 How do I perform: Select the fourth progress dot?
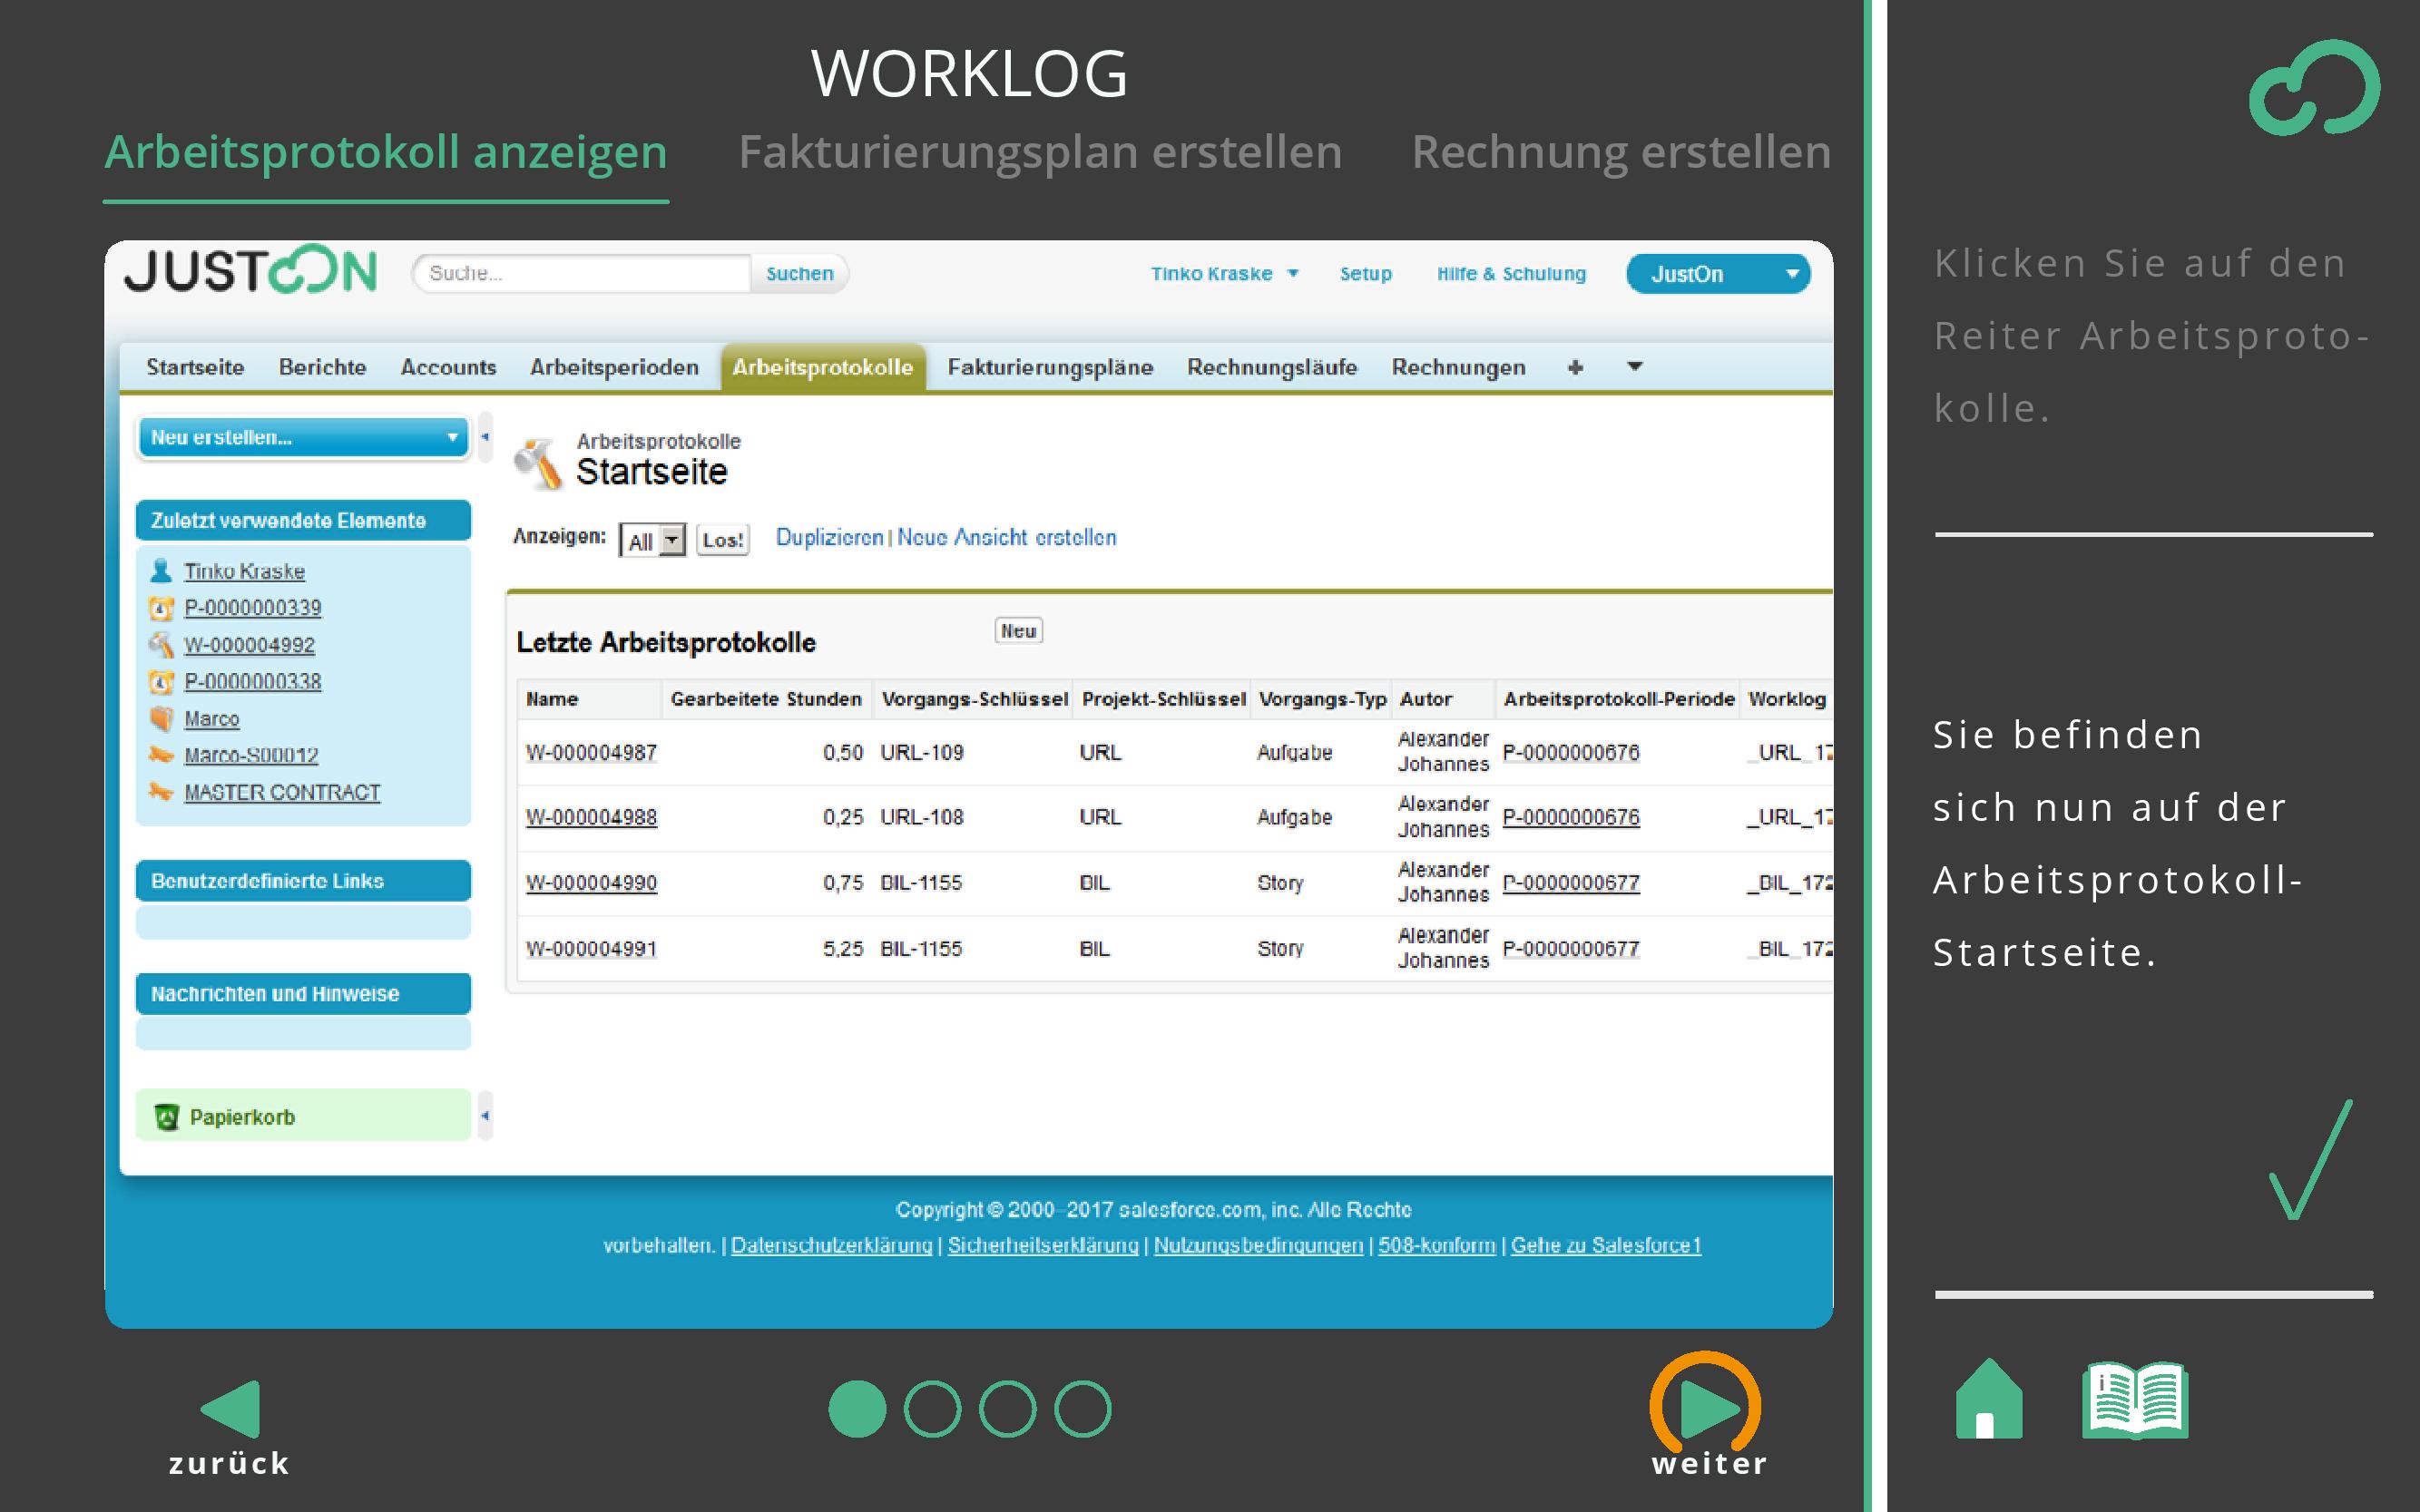tap(1083, 1409)
